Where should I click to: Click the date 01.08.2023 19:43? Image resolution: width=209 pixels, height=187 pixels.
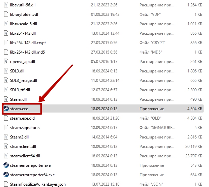tap(105, 14)
